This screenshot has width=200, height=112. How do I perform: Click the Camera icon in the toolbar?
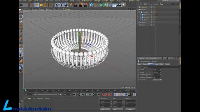[x=119, y=5]
